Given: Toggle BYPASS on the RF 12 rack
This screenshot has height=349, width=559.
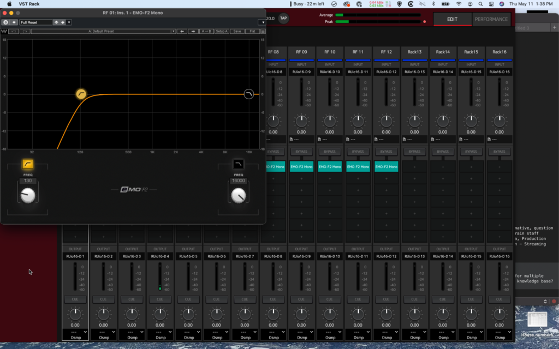Looking at the screenshot, I should [386, 152].
